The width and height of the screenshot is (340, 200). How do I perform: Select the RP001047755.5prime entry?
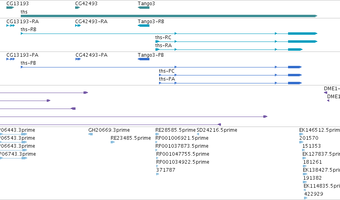183,154
